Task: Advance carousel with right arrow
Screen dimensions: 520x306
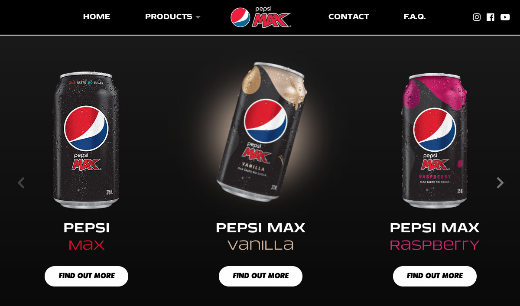Action: tap(500, 183)
